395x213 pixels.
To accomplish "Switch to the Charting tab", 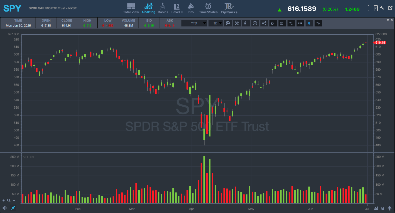I will click(x=149, y=8).
